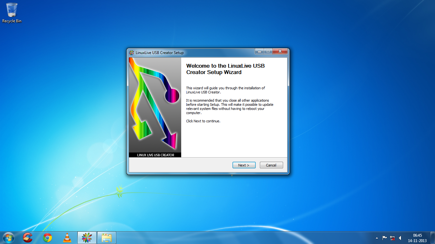The width and height of the screenshot is (435, 244).
Task: Launch Google Chrome from taskbar
Action: (47, 238)
